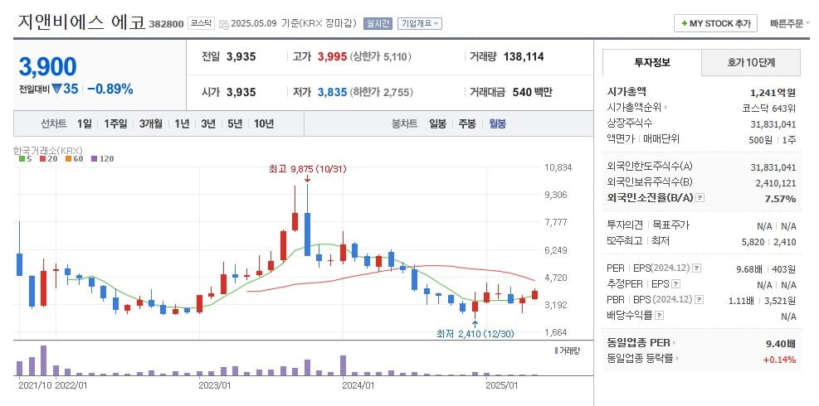This screenshot has height=406, width=819.
Task: Click the 최고 9,875 (10/31) marker
Action: [x=307, y=169]
